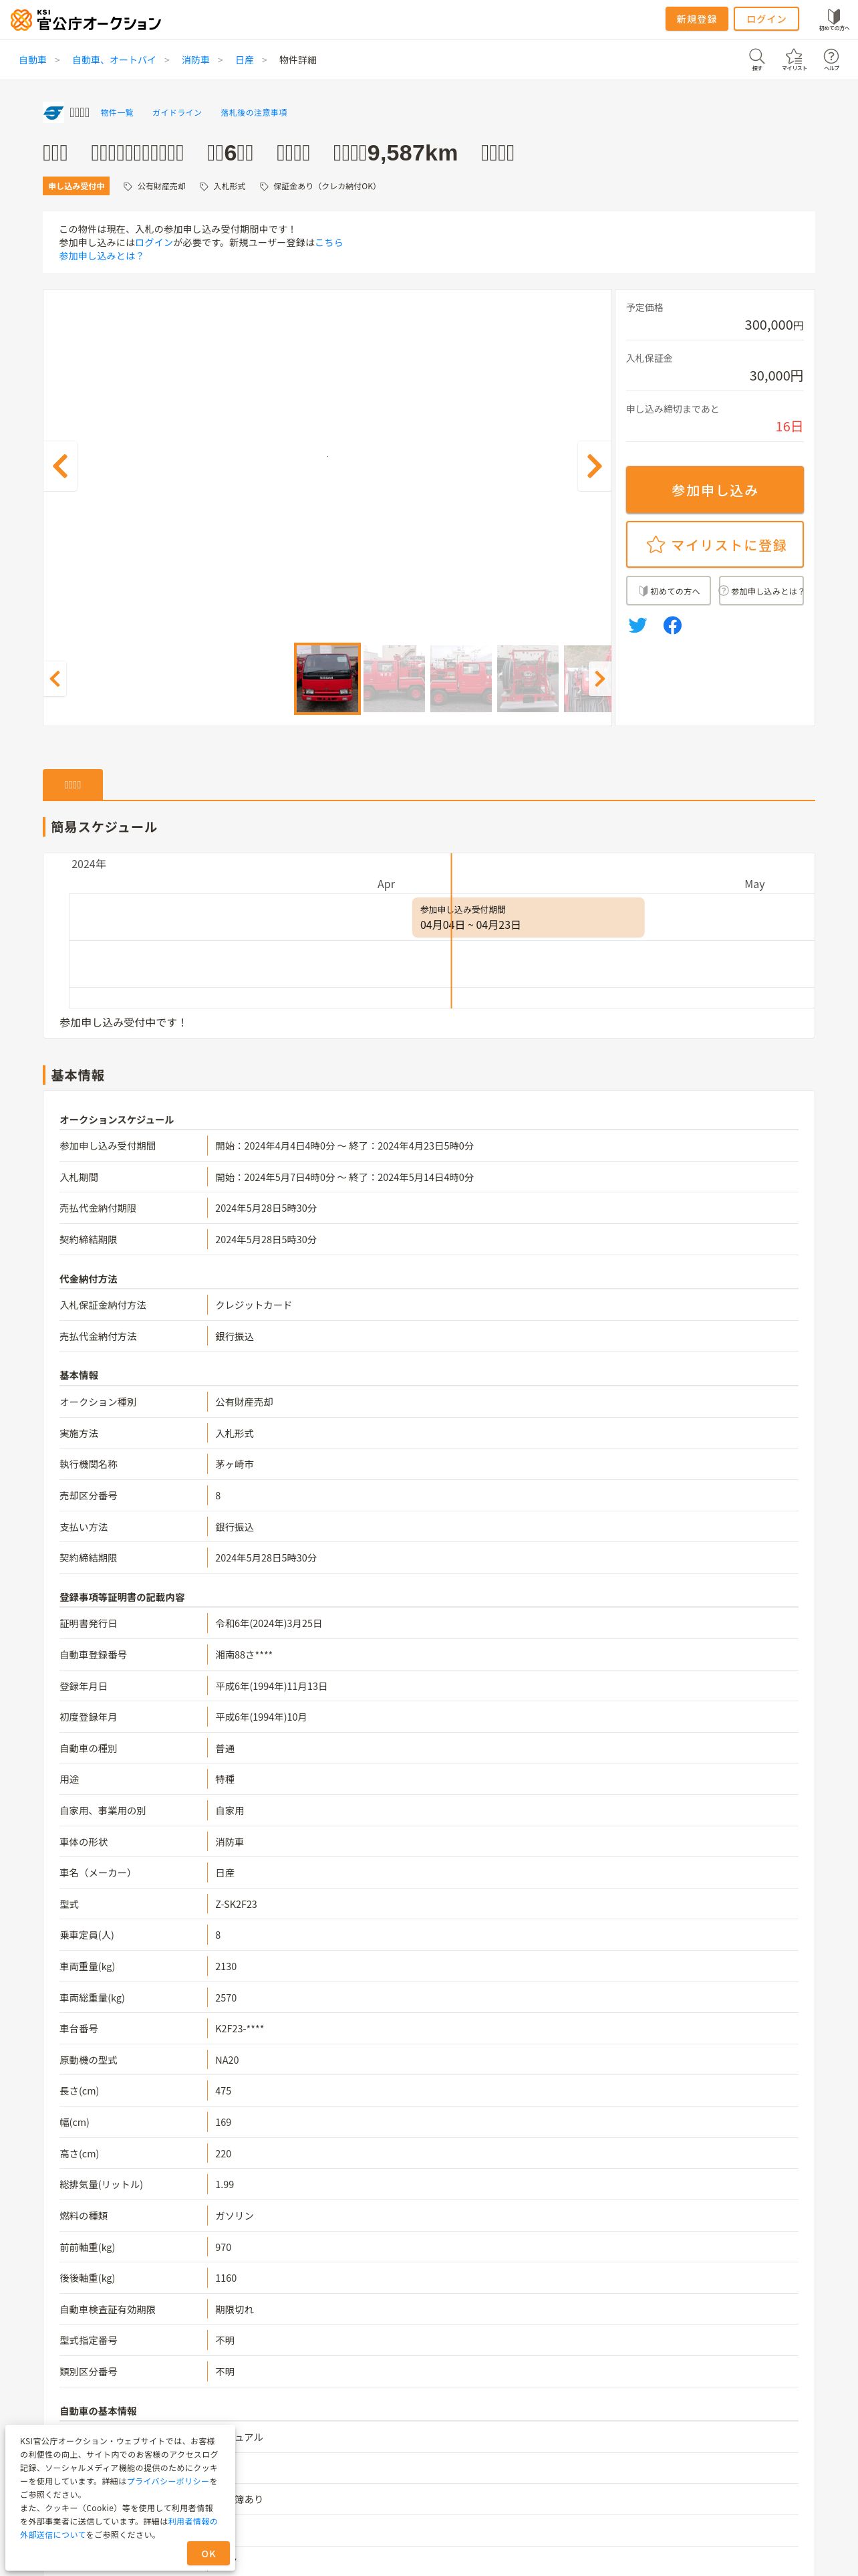Open the 初めての方へ beginner icon in header

[x=834, y=19]
